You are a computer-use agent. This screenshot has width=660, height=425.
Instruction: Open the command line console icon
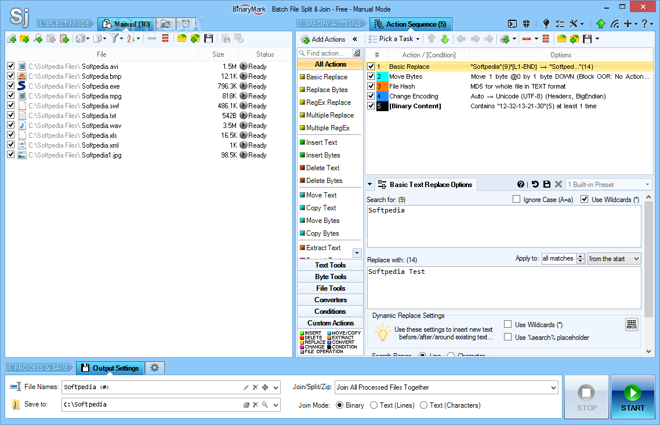512,24
